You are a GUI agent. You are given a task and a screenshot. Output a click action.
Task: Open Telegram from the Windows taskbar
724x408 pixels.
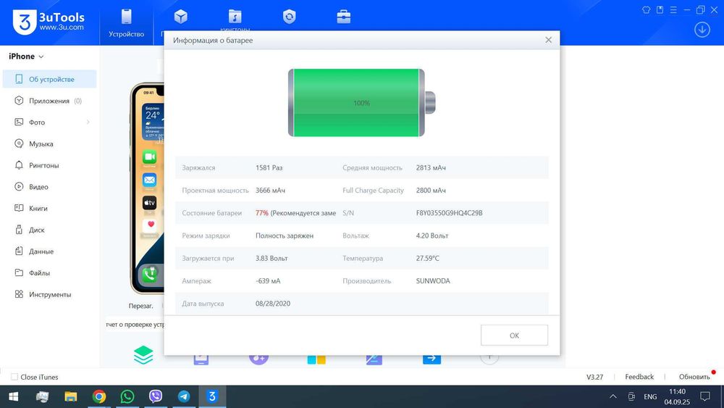tap(184, 396)
